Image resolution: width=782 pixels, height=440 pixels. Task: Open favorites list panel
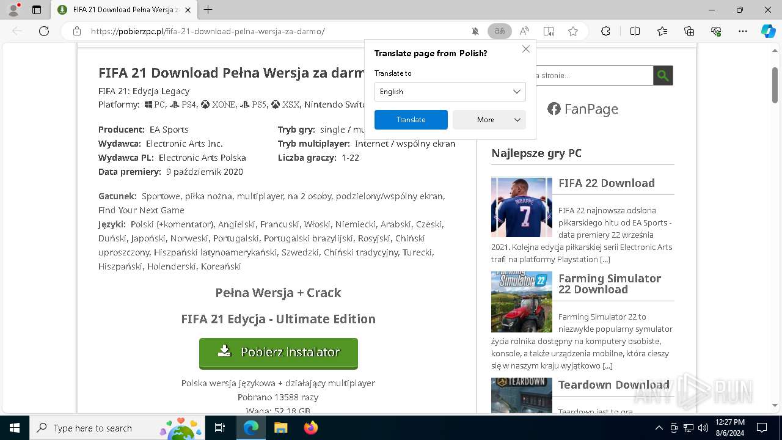(662, 31)
